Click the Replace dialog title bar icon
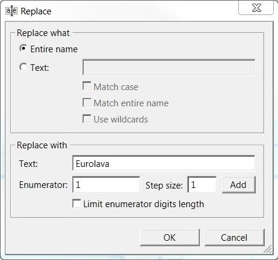Image resolution: width=278 pixels, height=260 pixels. coord(11,11)
